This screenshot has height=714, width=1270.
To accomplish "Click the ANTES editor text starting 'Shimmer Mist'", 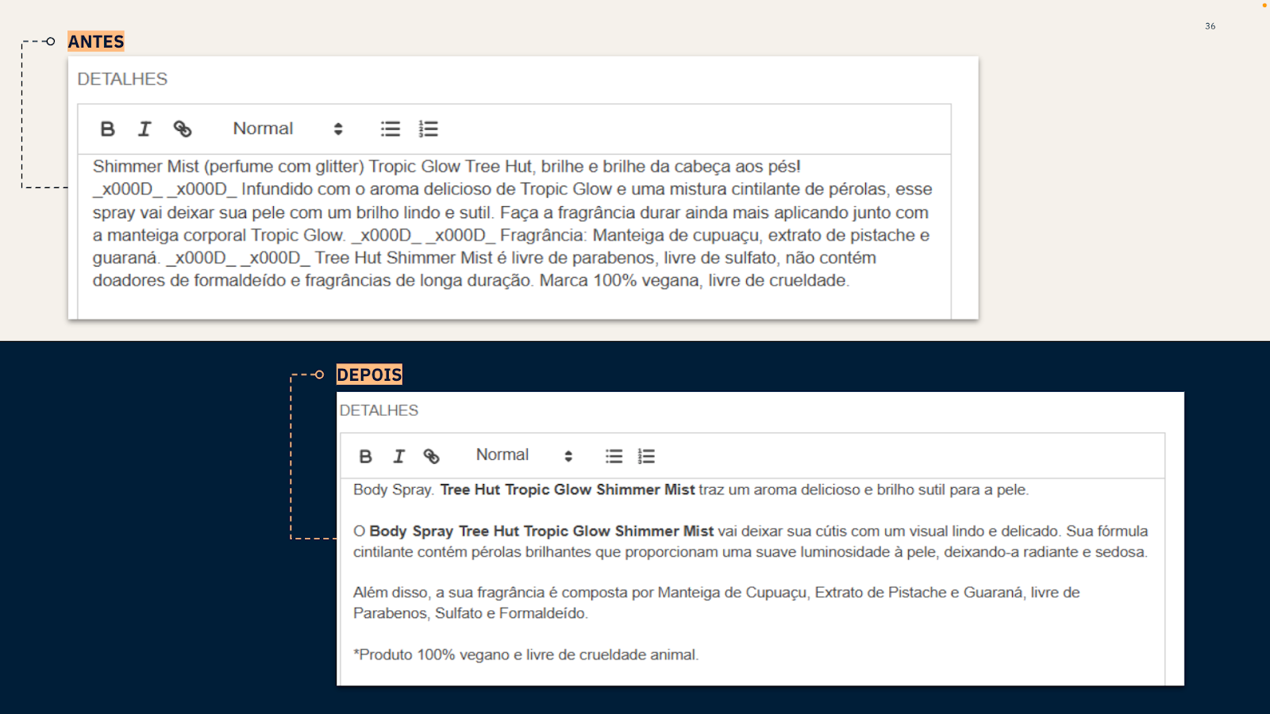I will click(513, 223).
